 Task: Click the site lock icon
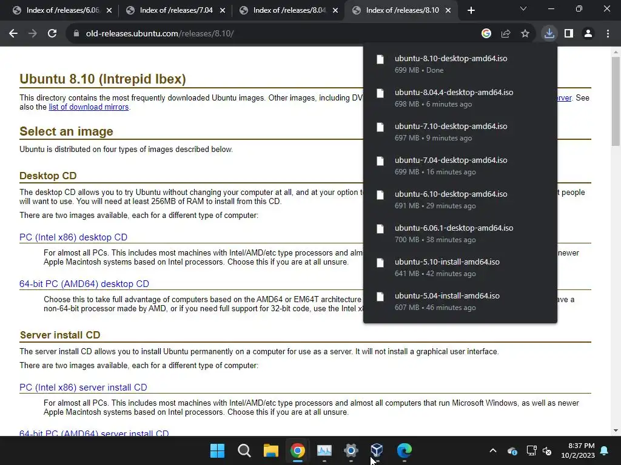(x=76, y=34)
